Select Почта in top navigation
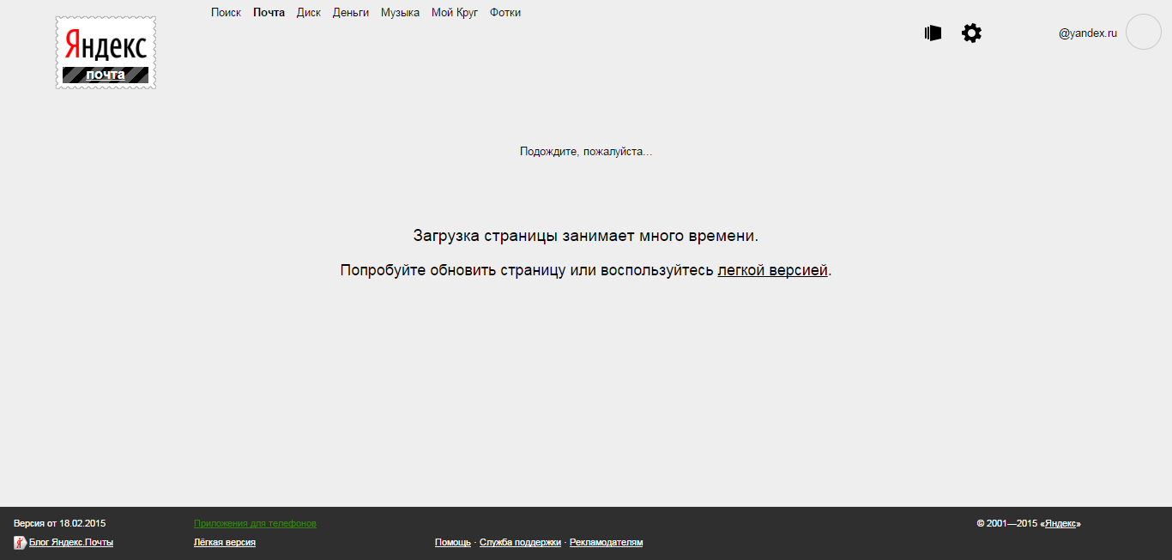 (x=269, y=13)
